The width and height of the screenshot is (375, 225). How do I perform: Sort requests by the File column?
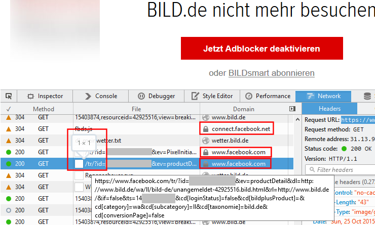[136, 109]
